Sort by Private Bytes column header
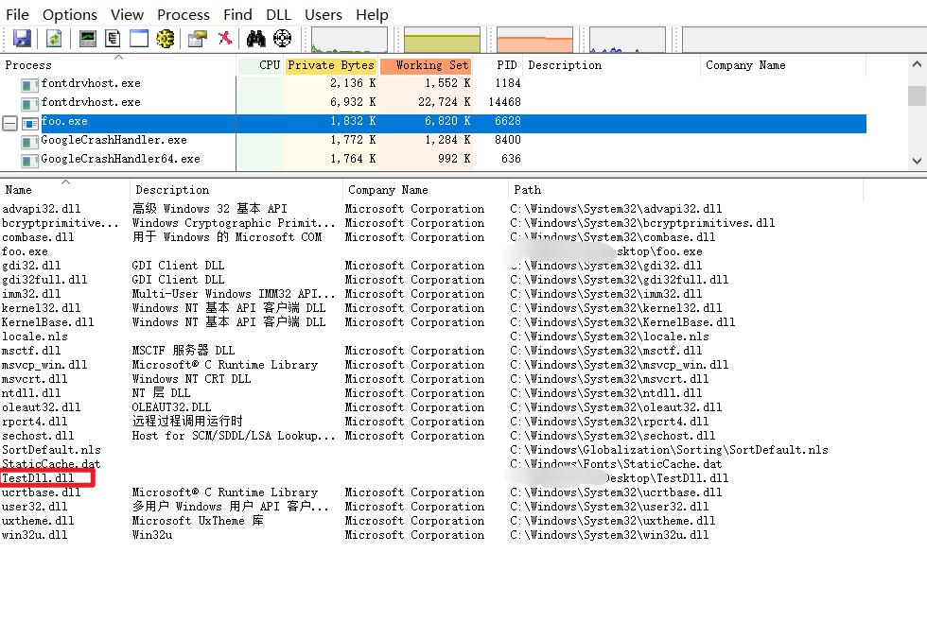This screenshot has width=927, height=639. (x=331, y=65)
